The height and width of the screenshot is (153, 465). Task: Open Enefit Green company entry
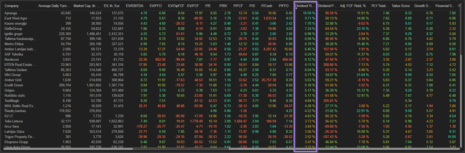pyautogui.click(x=14, y=85)
